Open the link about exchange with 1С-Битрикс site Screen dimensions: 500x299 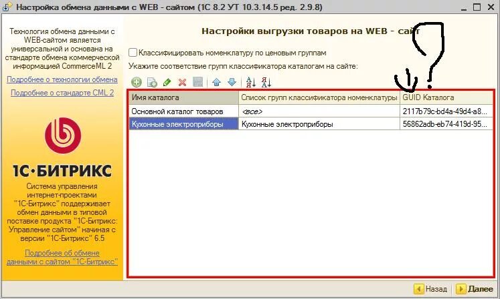coord(62,258)
